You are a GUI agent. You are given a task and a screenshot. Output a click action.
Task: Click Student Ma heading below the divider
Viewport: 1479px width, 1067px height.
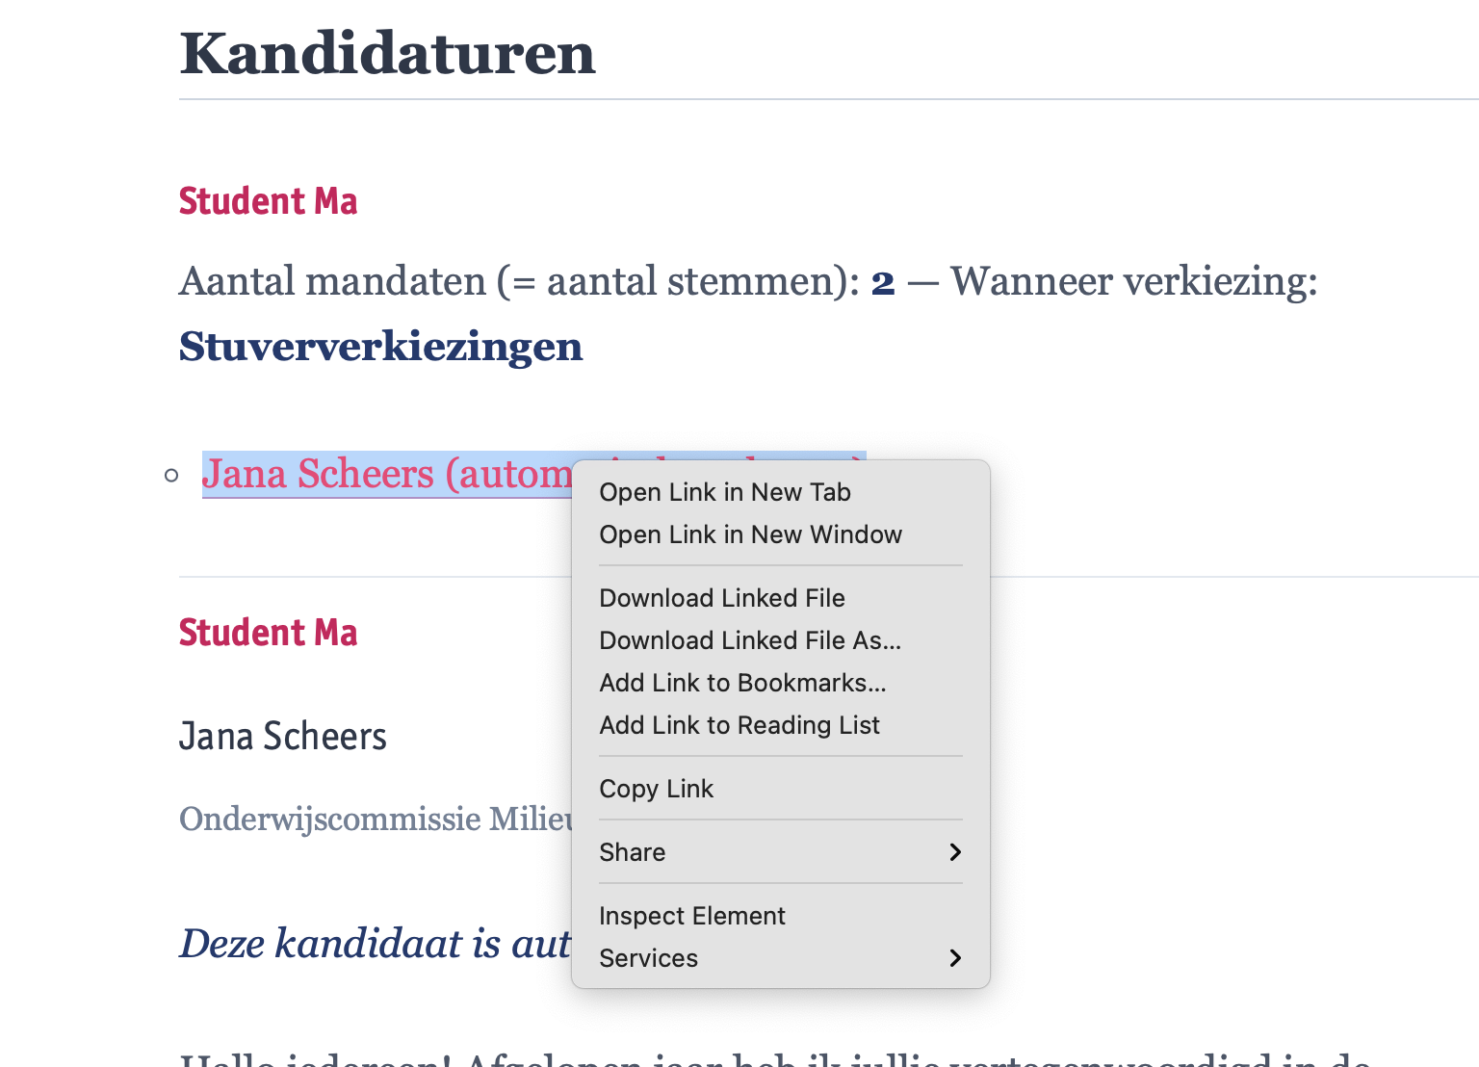pyautogui.click(x=268, y=633)
